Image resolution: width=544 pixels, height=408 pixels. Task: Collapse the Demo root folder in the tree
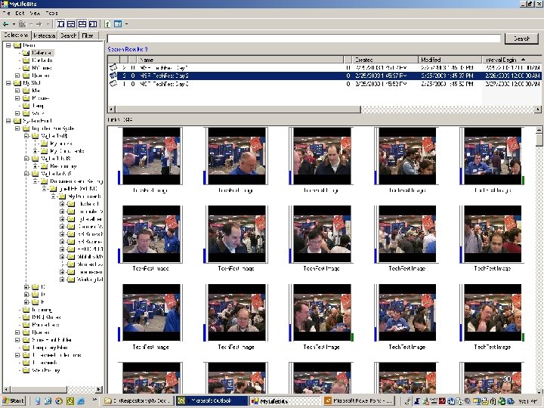(8, 45)
